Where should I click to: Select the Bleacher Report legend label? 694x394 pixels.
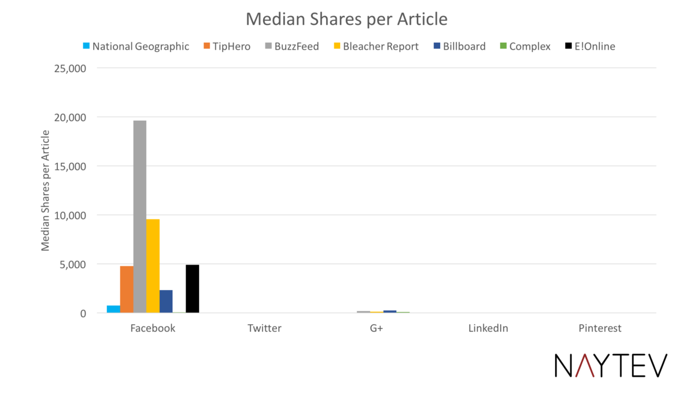[x=381, y=46]
